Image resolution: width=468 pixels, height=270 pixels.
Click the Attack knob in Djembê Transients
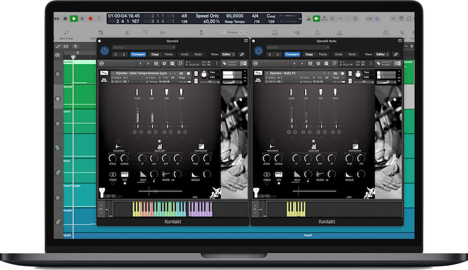pos(112,158)
